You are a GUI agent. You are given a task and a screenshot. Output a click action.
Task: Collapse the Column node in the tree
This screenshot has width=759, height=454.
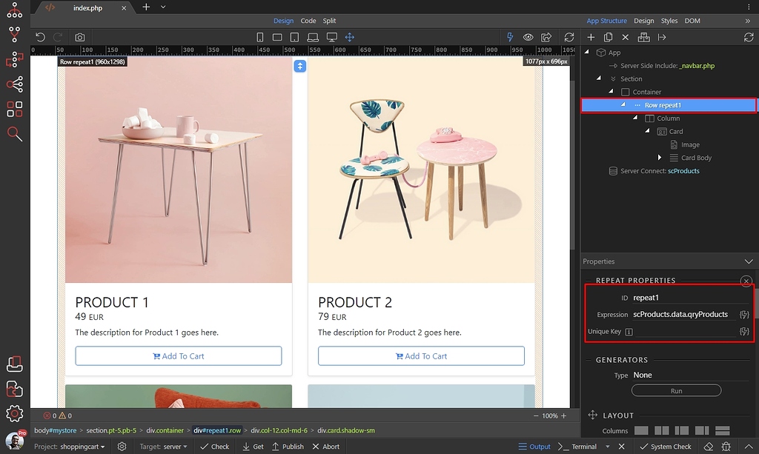pos(635,118)
